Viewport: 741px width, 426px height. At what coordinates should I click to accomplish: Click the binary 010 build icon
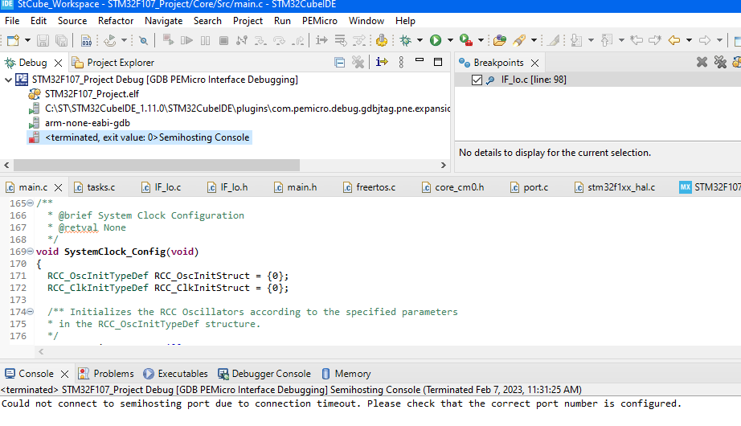[86, 41]
